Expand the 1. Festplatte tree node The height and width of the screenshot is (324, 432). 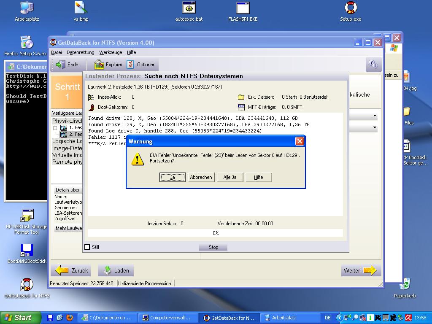pyautogui.click(x=55, y=128)
